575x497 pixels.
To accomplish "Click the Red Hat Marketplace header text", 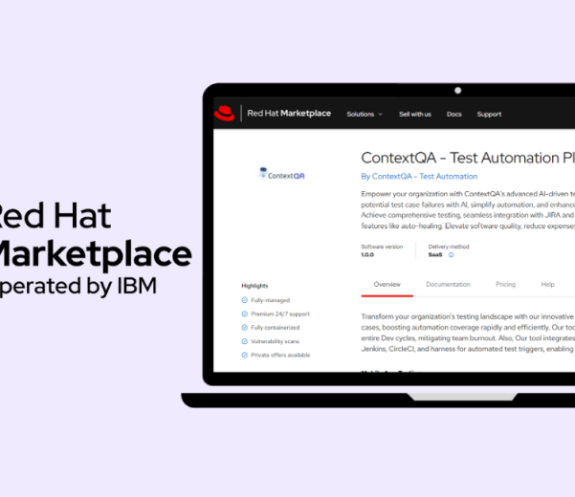I will tap(289, 114).
